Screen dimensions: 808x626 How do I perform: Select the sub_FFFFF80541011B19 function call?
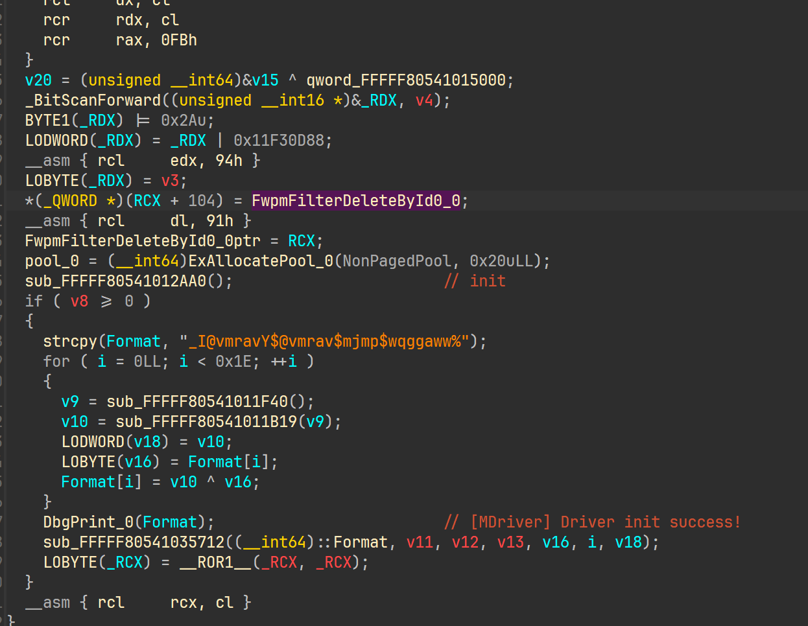(206, 422)
